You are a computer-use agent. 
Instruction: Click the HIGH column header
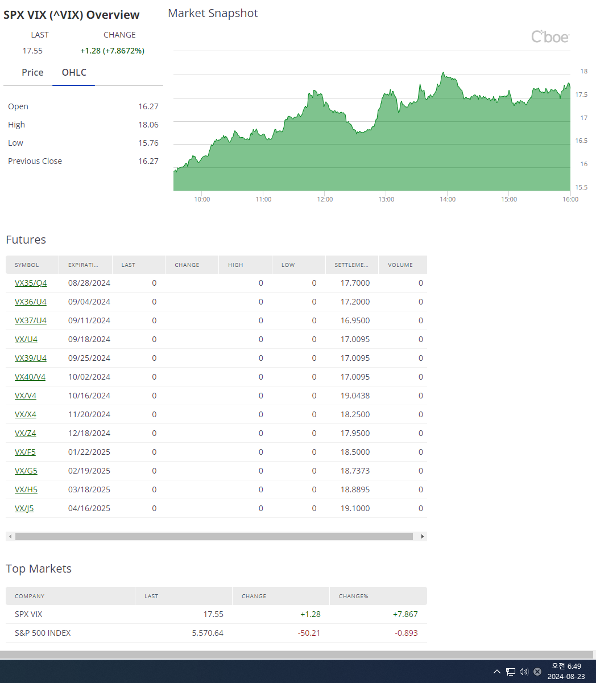[245, 265]
